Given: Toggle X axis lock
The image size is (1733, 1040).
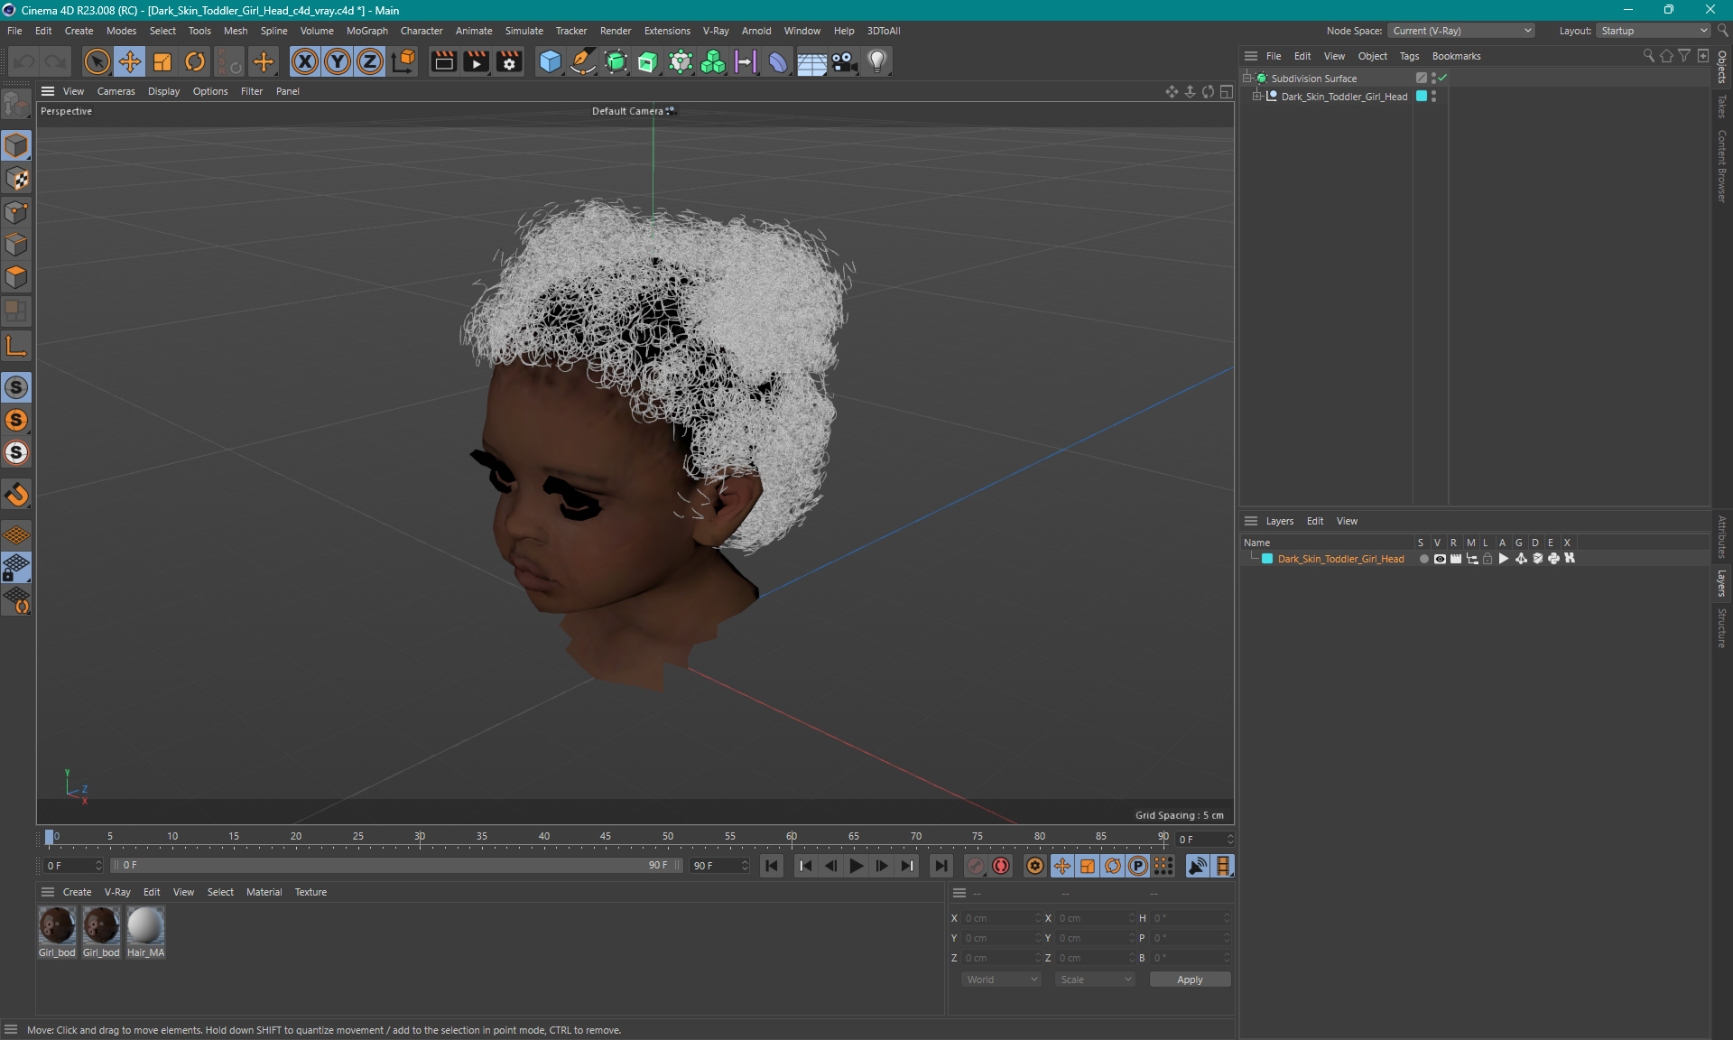Looking at the screenshot, I should pyautogui.click(x=305, y=61).
